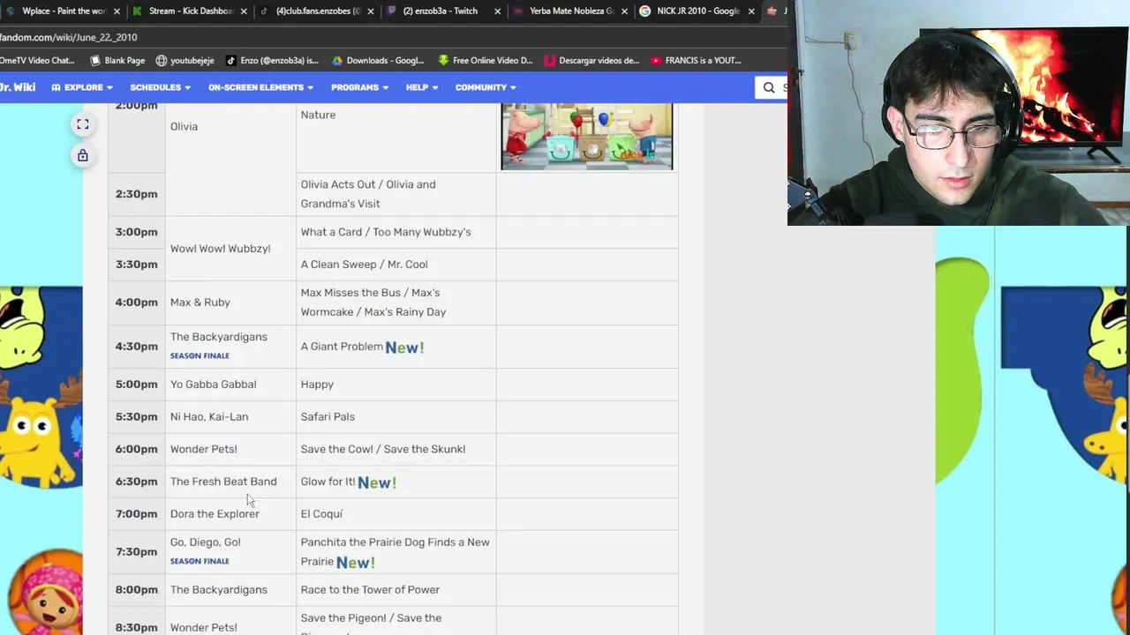Click the fandom.com URL in the address bar
Screen dimensions: 1130x635
pos(68,37)
